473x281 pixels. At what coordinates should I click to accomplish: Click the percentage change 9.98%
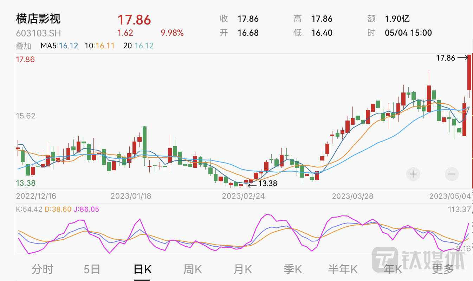[x=172, y=33]
